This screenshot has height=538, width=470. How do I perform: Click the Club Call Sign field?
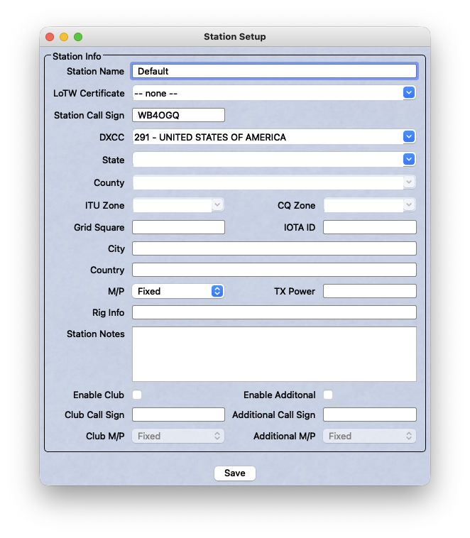(178, 415)
